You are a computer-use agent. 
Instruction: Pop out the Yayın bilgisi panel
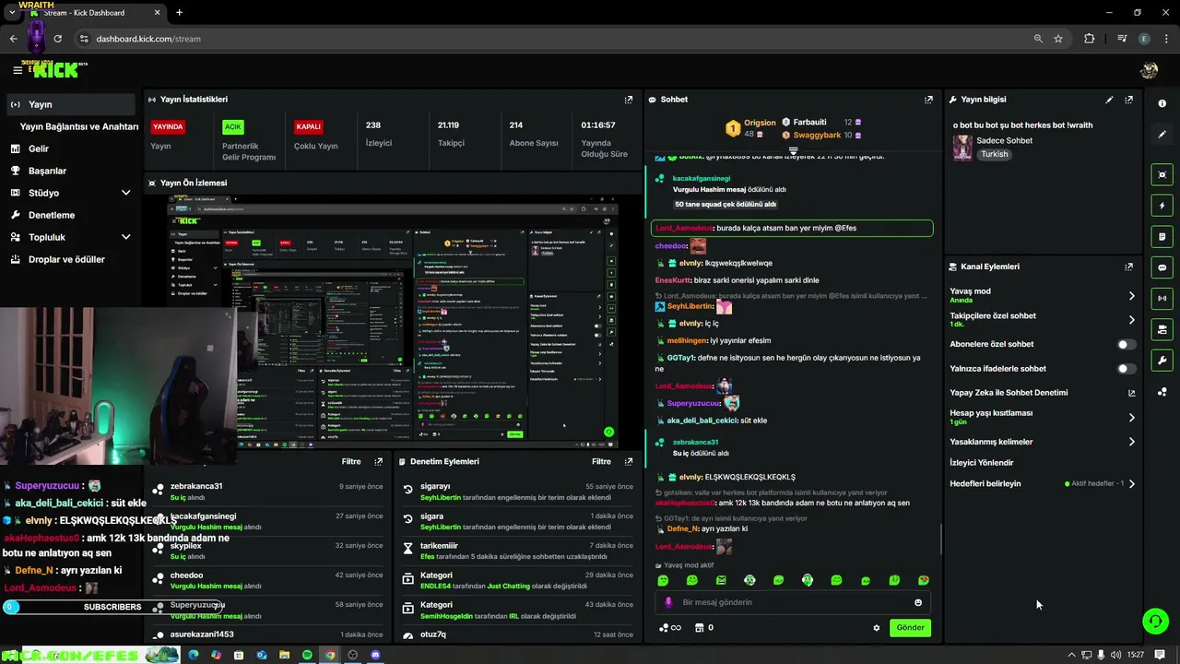point(1128,100)
